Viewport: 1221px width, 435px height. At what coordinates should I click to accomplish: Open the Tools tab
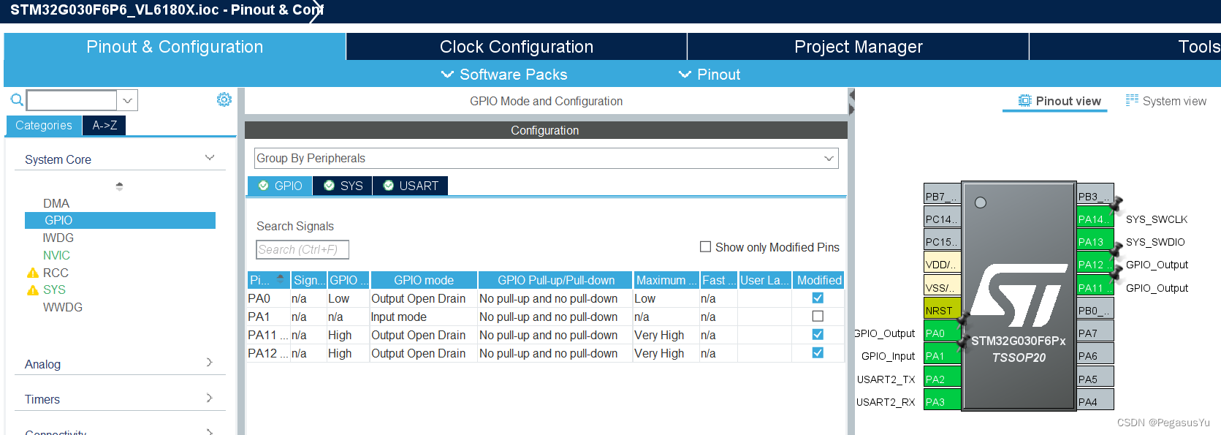pos(1125,47)
